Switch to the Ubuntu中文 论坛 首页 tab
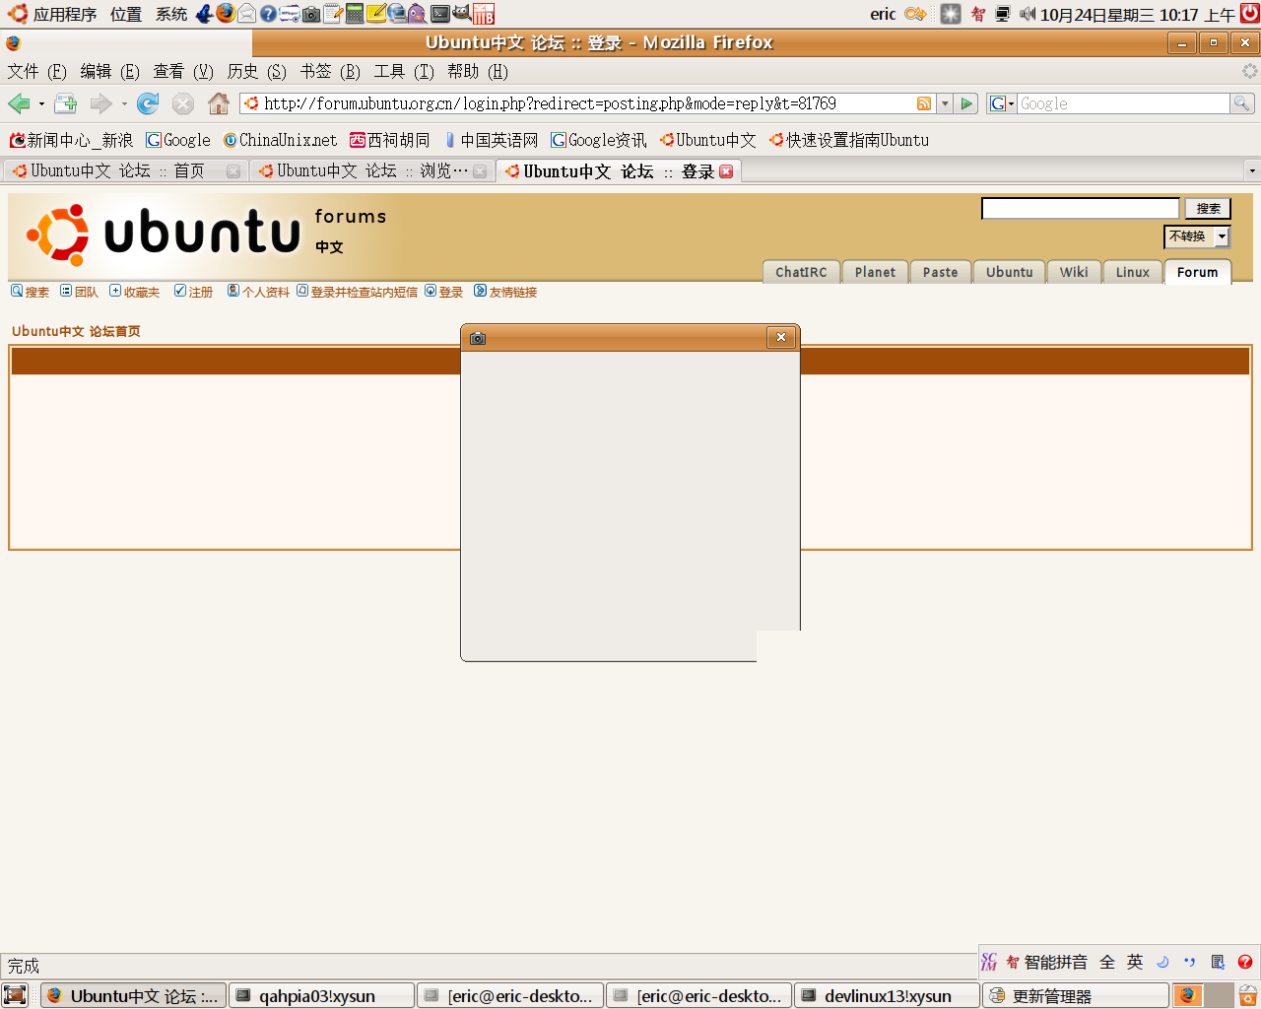The height and width of the screenshot is (1009, 1261). click(125, 170)
